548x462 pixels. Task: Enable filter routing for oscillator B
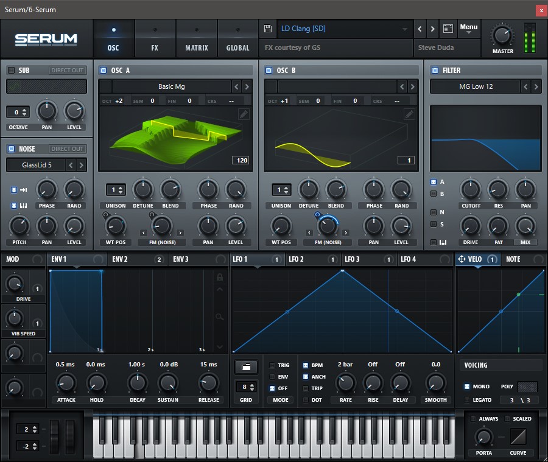pyautogui.click(x=434, y=194)
